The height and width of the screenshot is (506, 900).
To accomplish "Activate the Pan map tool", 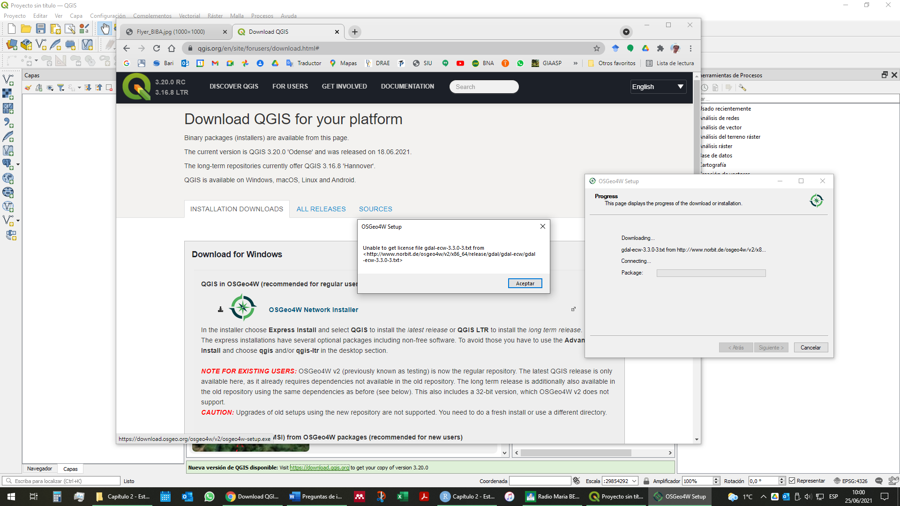I will [105, 29].
